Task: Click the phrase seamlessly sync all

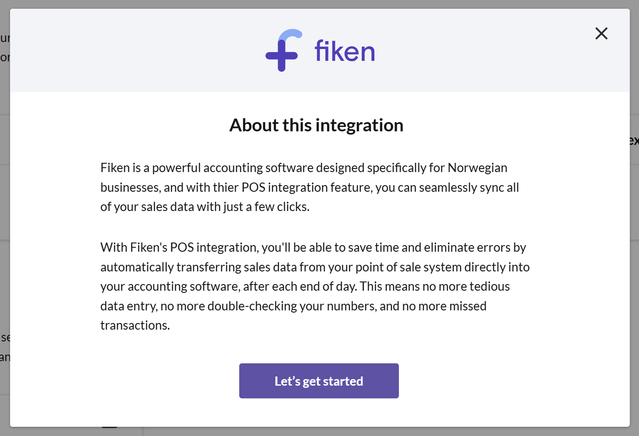Action: click(469, 187)
